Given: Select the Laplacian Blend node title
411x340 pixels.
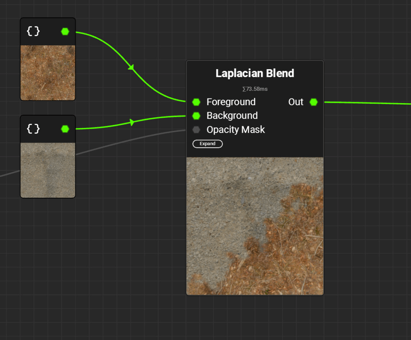Looking at the screenshot, I should point(255,73).
